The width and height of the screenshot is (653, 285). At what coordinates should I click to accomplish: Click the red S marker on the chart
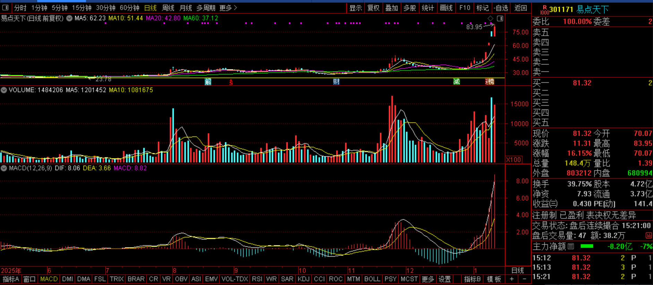[x=231, y=82]
